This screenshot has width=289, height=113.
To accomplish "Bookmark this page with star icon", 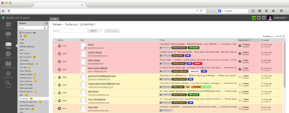I will coord(253,11).
